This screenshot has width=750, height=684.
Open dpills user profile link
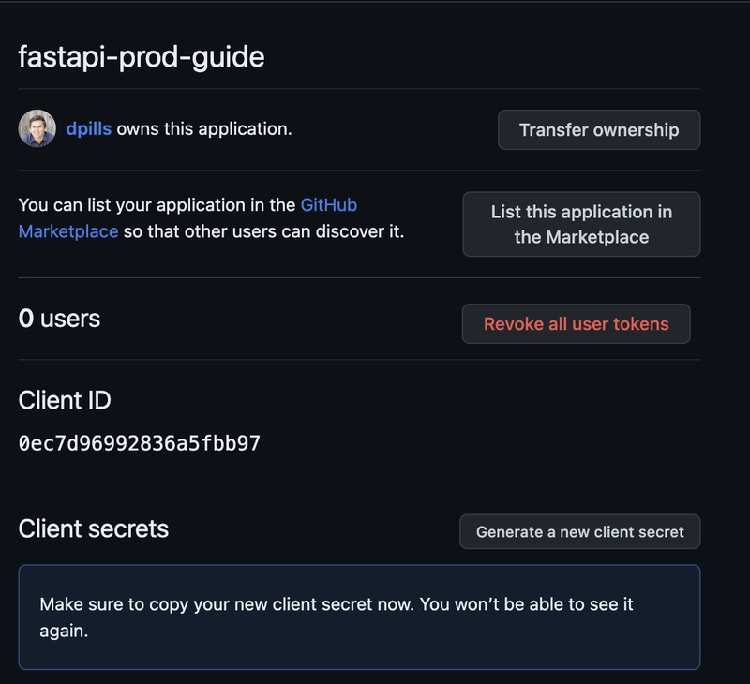coord(88,129)
